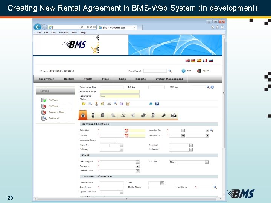
Task: Click the RA Close sidebar link
Action: [53, 106]
